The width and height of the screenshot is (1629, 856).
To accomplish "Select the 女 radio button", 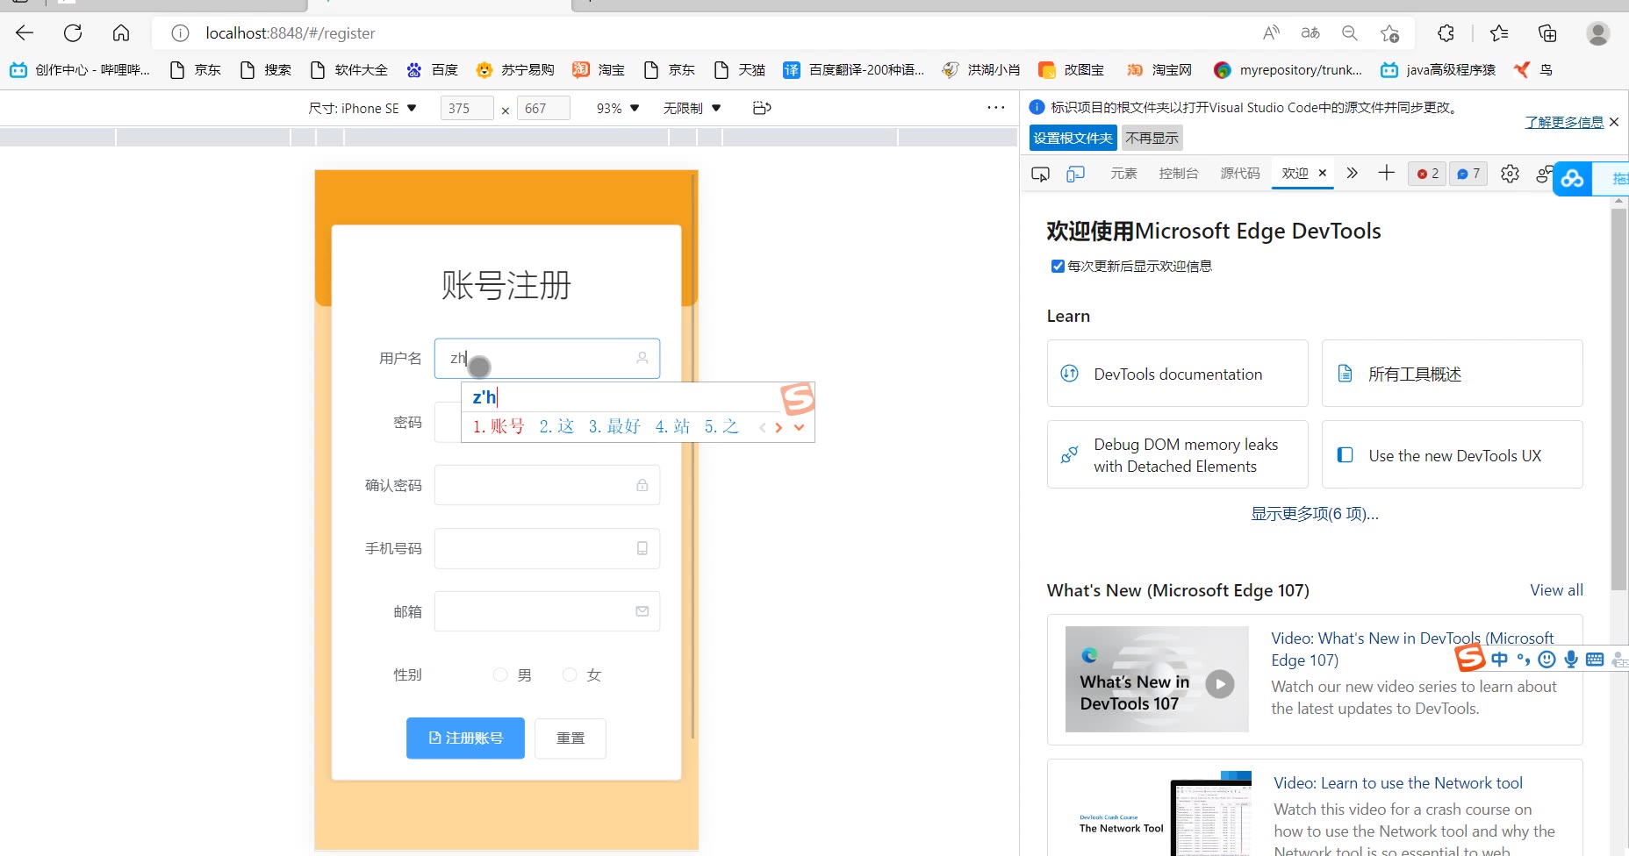I will tap(570, 674).
